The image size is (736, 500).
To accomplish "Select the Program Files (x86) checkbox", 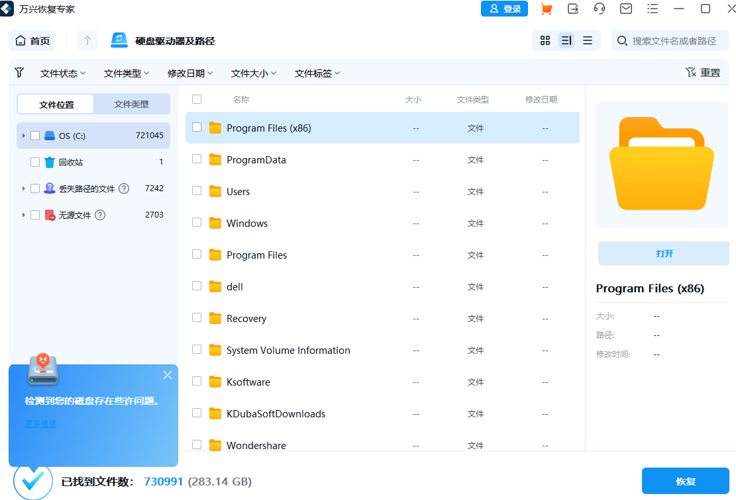I will (x=195, y=128).
